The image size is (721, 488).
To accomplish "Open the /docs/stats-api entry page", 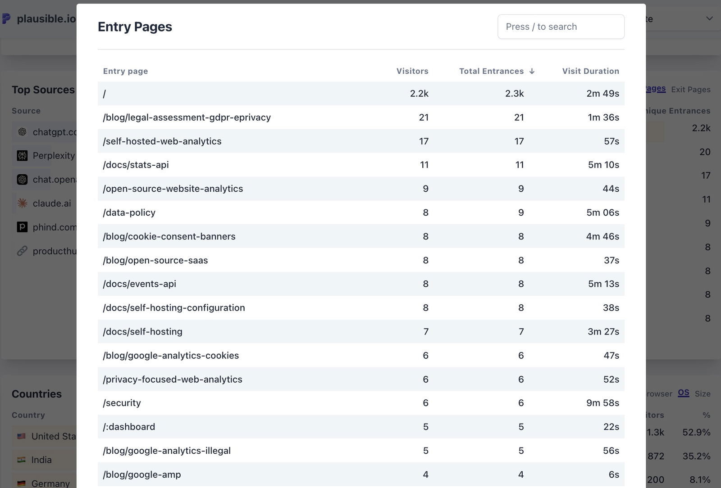I will click(x=136, y=165).
